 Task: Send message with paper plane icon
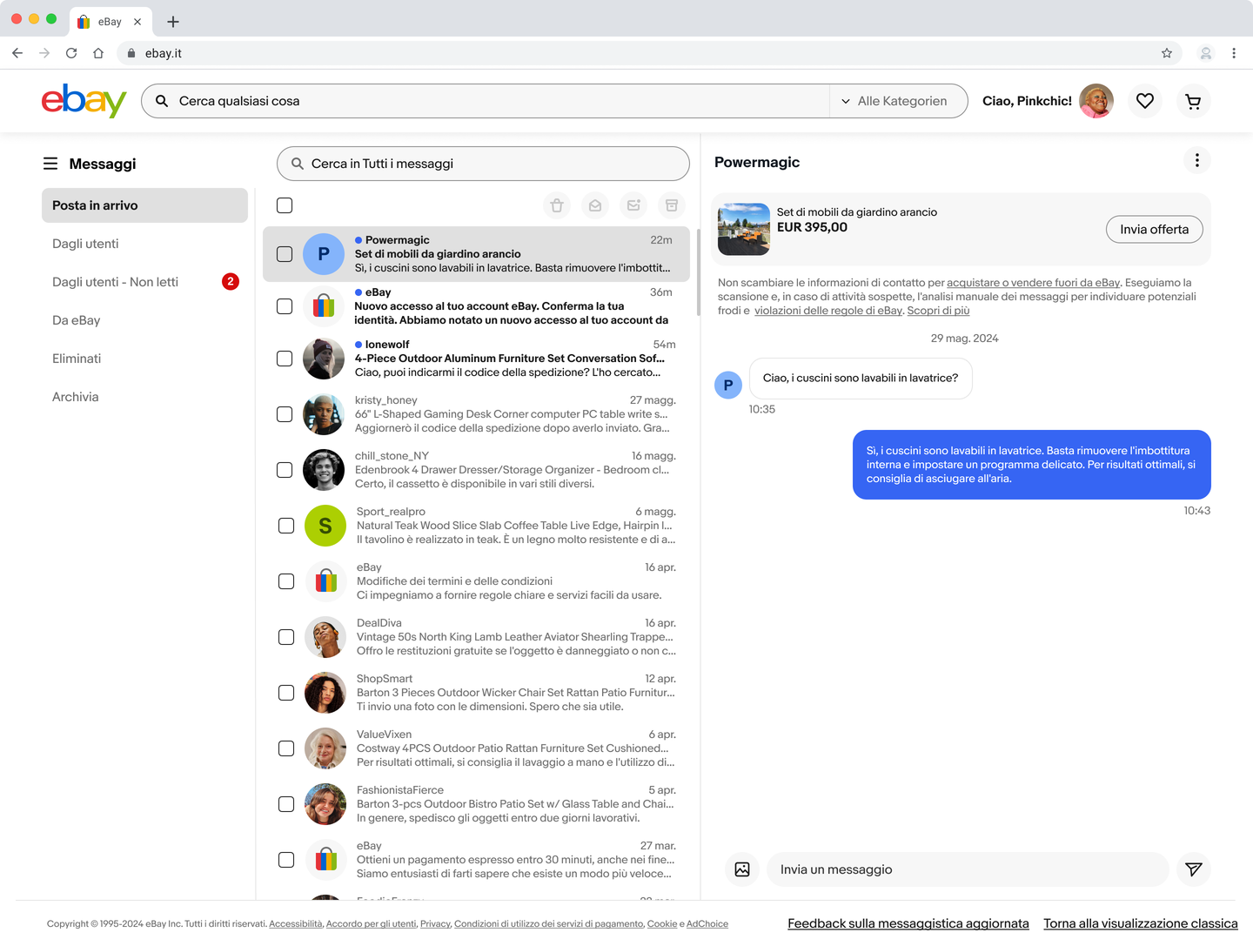point(1194,869)
